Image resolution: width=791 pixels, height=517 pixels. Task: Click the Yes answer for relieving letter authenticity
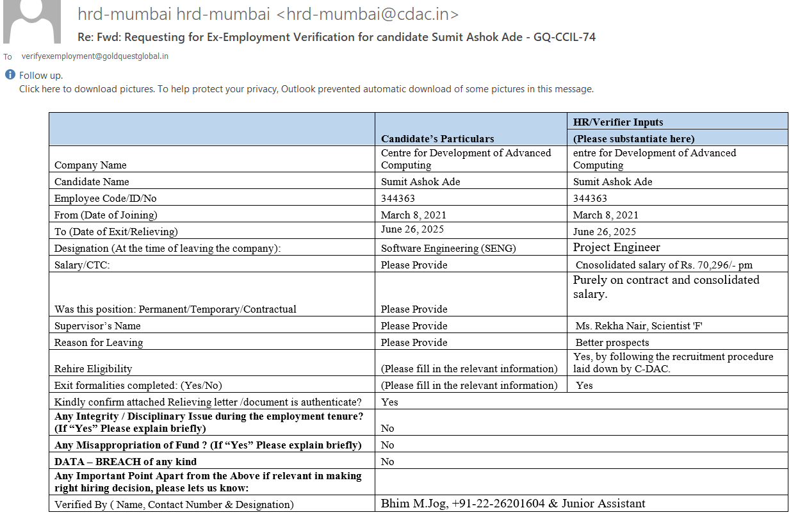click(389, 402)
